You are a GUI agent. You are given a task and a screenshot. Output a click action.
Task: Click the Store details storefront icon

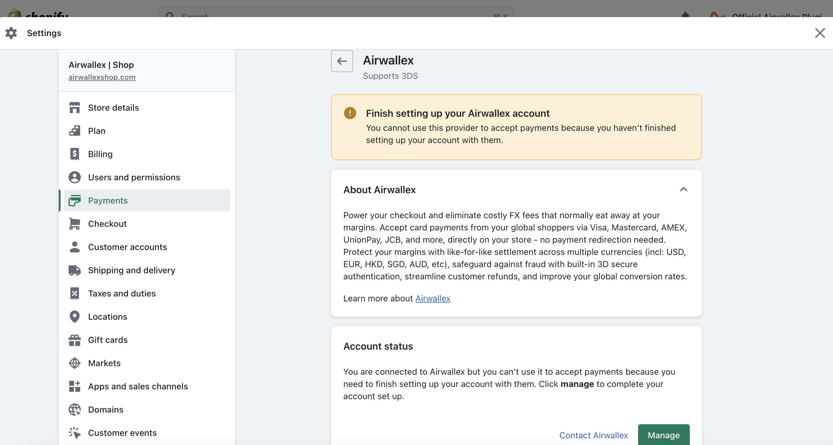[x=74, y=108]
